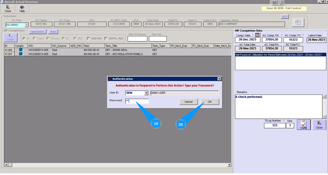Click the APU button
Viewport: 328px width, 175px height.
coord(284,17)
